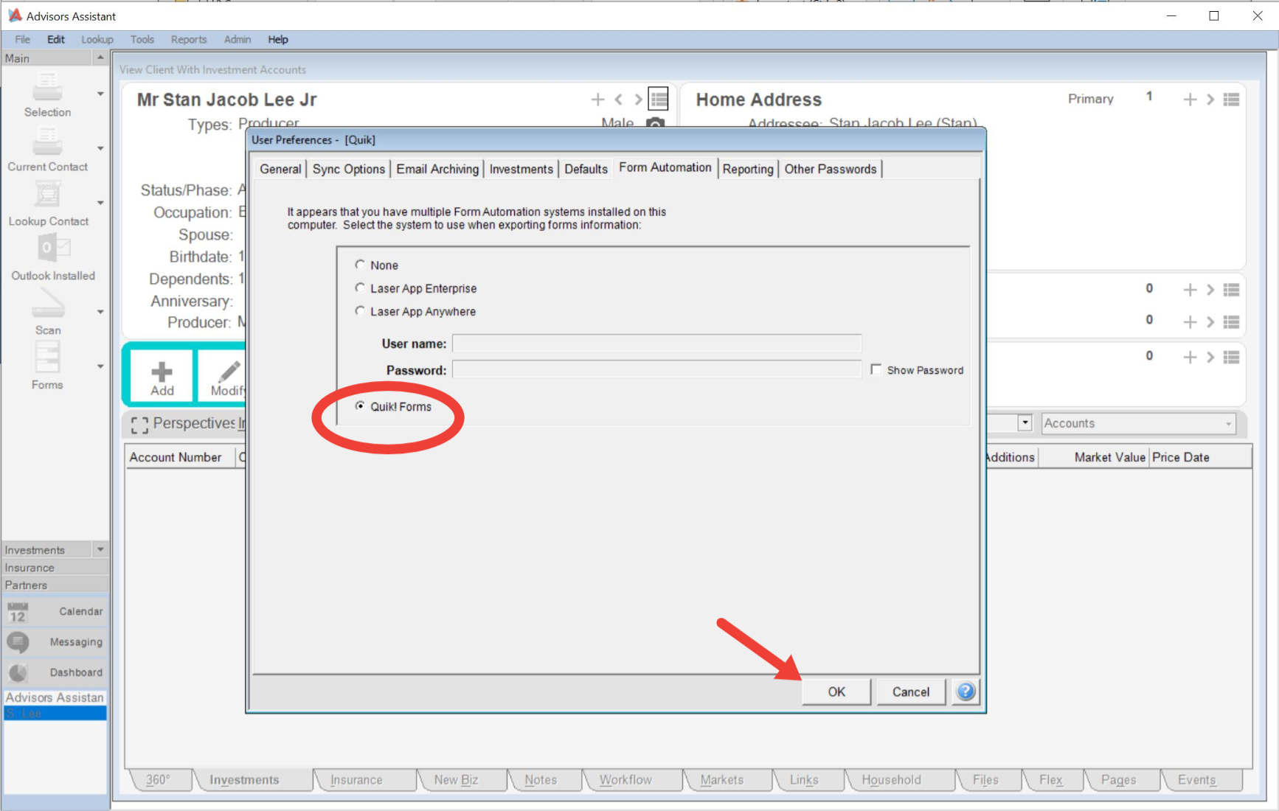1279x811 pixels.
Task: Go to the next client with the right chevron
Action: pyautogui.click(x=638, y=100)
